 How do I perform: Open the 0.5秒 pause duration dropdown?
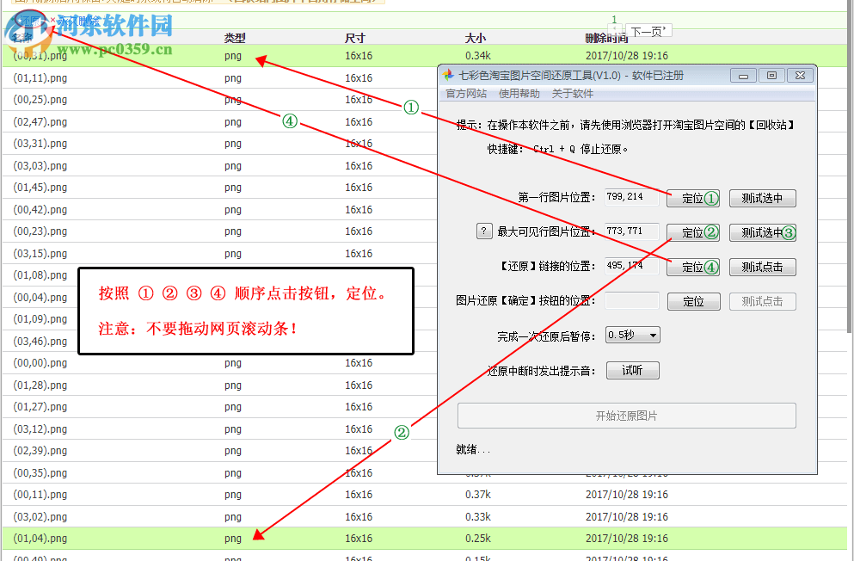coord(632,336)
